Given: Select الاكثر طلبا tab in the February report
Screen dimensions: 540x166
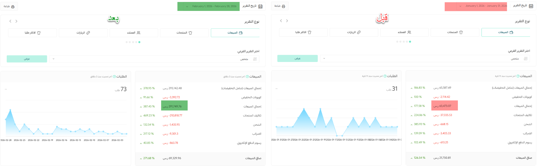Looking at the screenshot, I should [32, 33].
